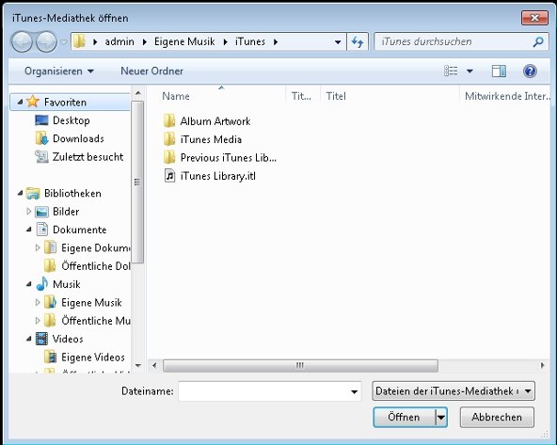Click navigation pane scroll down arrow
557x445 pixels.
[x=138, y=365]
